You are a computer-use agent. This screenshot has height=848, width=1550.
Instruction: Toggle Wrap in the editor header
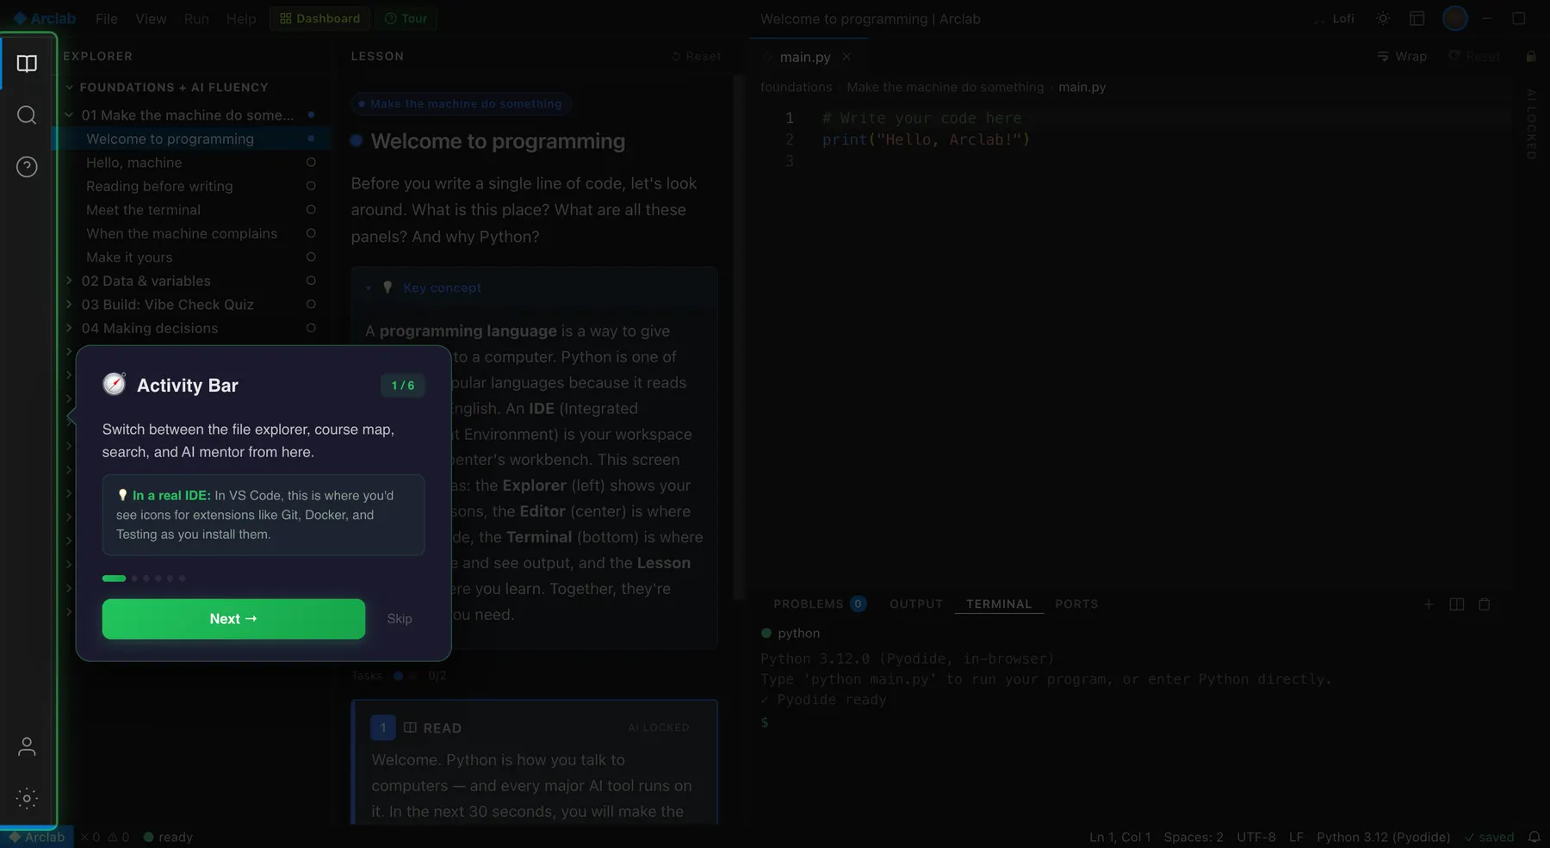point(1402,56)
